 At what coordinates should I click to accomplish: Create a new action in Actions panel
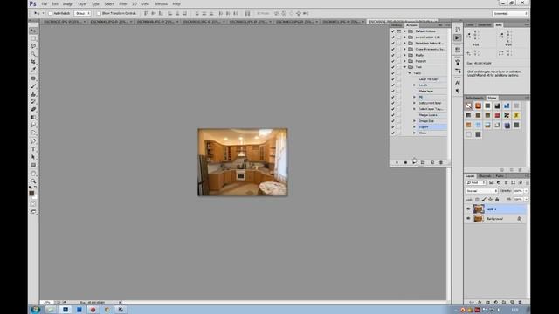432,162
